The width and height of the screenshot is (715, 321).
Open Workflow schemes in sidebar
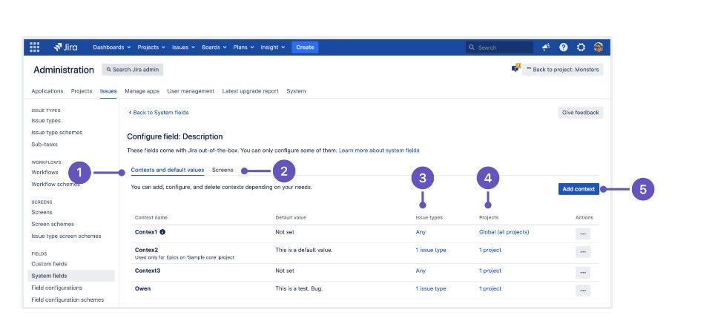point(56,184)
